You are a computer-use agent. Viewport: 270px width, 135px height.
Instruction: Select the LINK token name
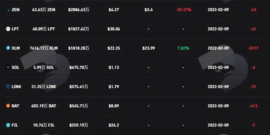(16, 86)
